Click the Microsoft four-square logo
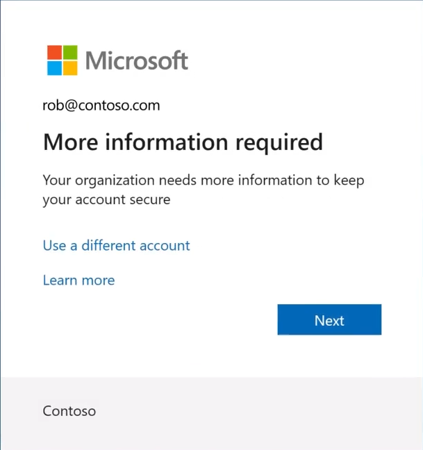423x450 pixels. 63,60
